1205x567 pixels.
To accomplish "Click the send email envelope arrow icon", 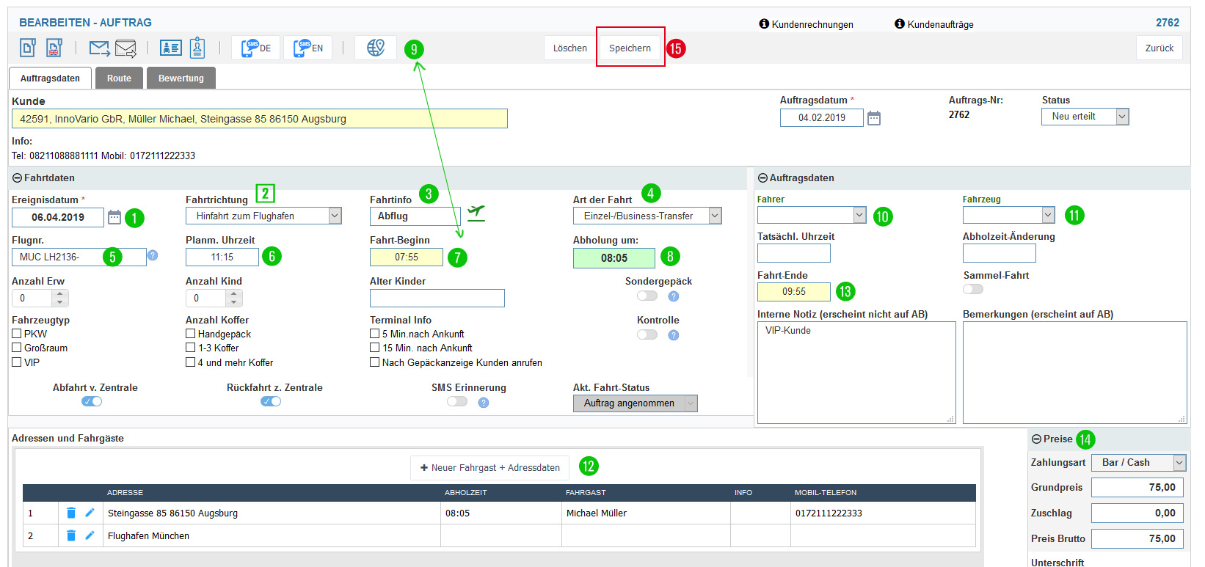I will pos(99,48).
